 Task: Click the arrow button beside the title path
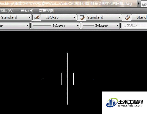point(139,4)
